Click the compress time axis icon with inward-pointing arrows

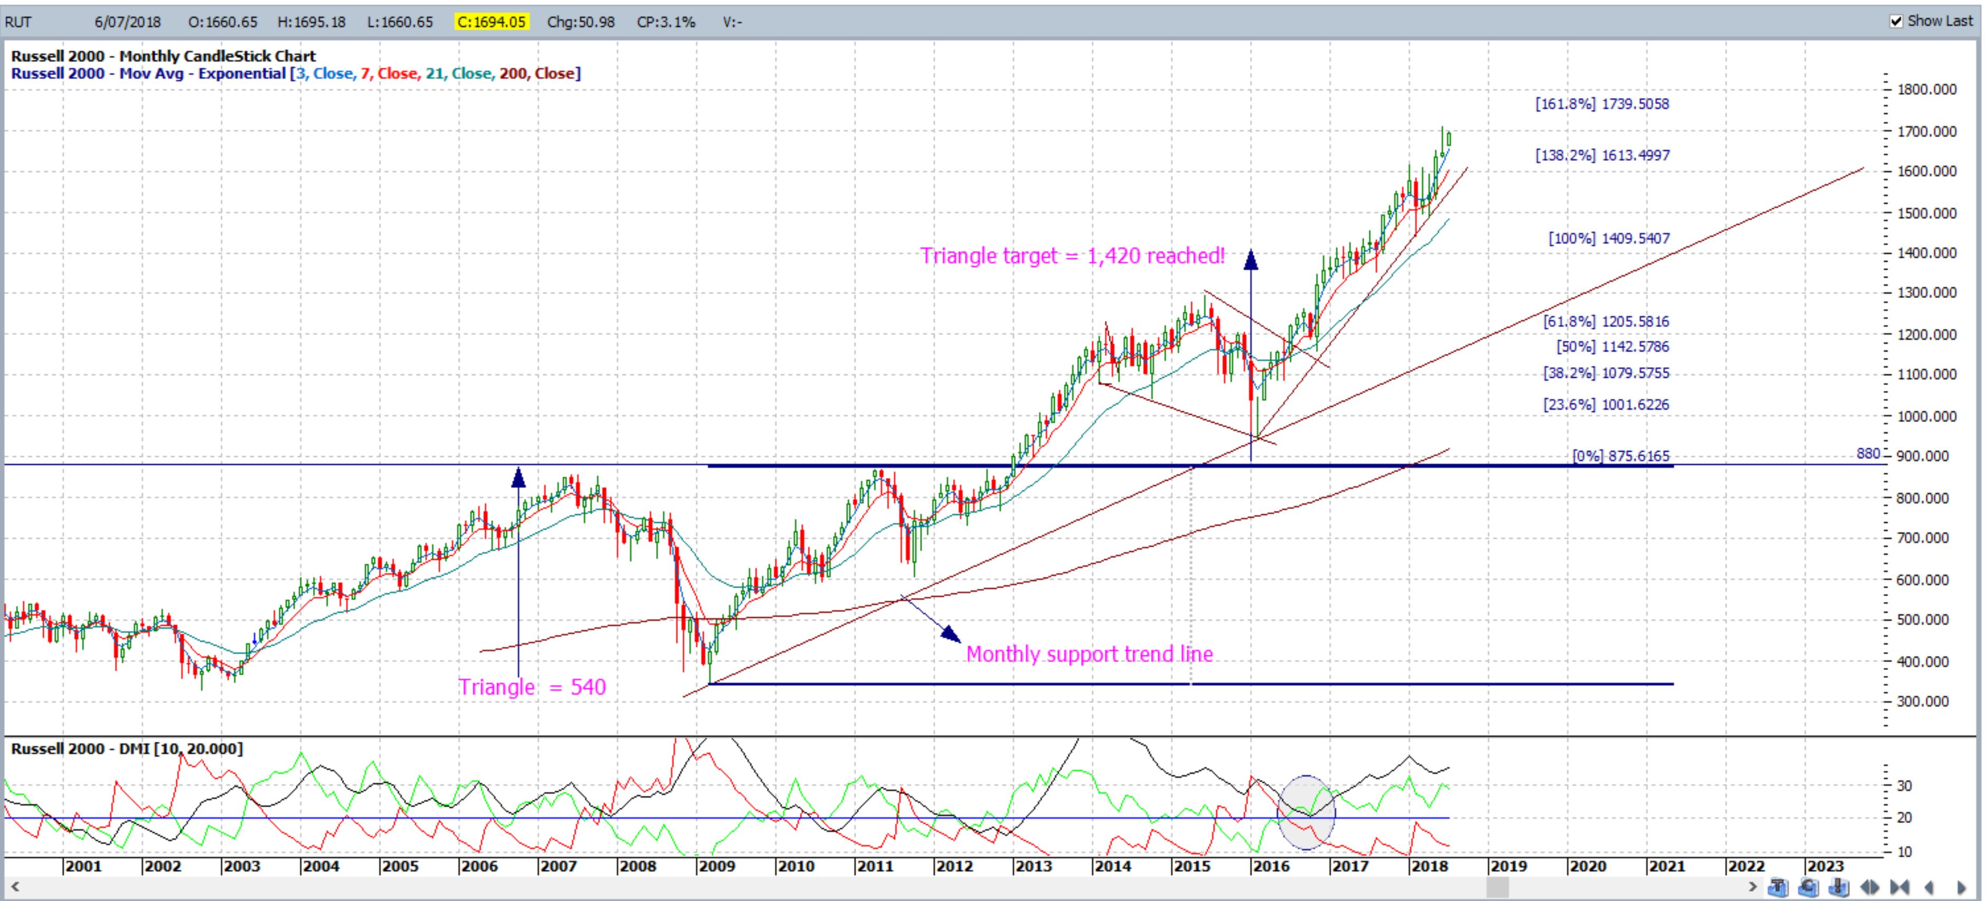1899,887
